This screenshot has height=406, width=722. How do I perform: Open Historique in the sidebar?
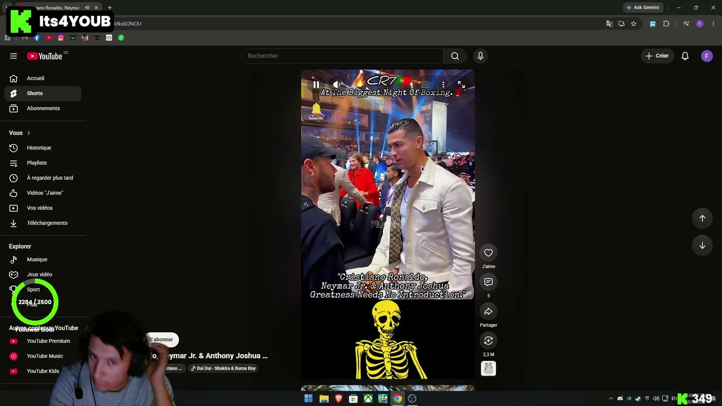[42, 148]
